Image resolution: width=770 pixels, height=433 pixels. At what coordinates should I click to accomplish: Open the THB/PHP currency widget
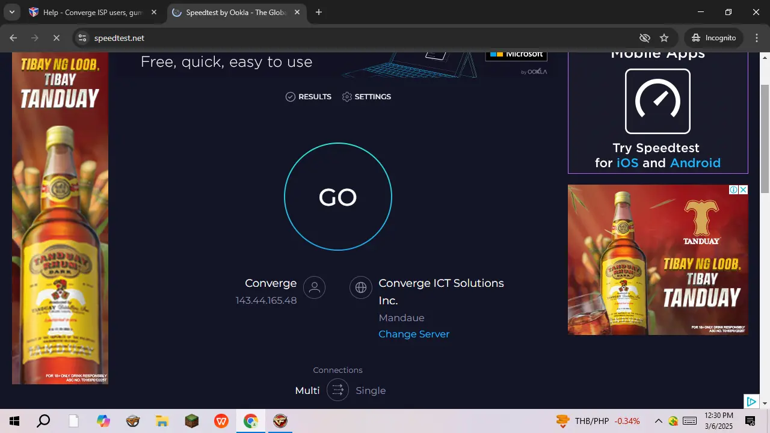(x=598, y=421)
